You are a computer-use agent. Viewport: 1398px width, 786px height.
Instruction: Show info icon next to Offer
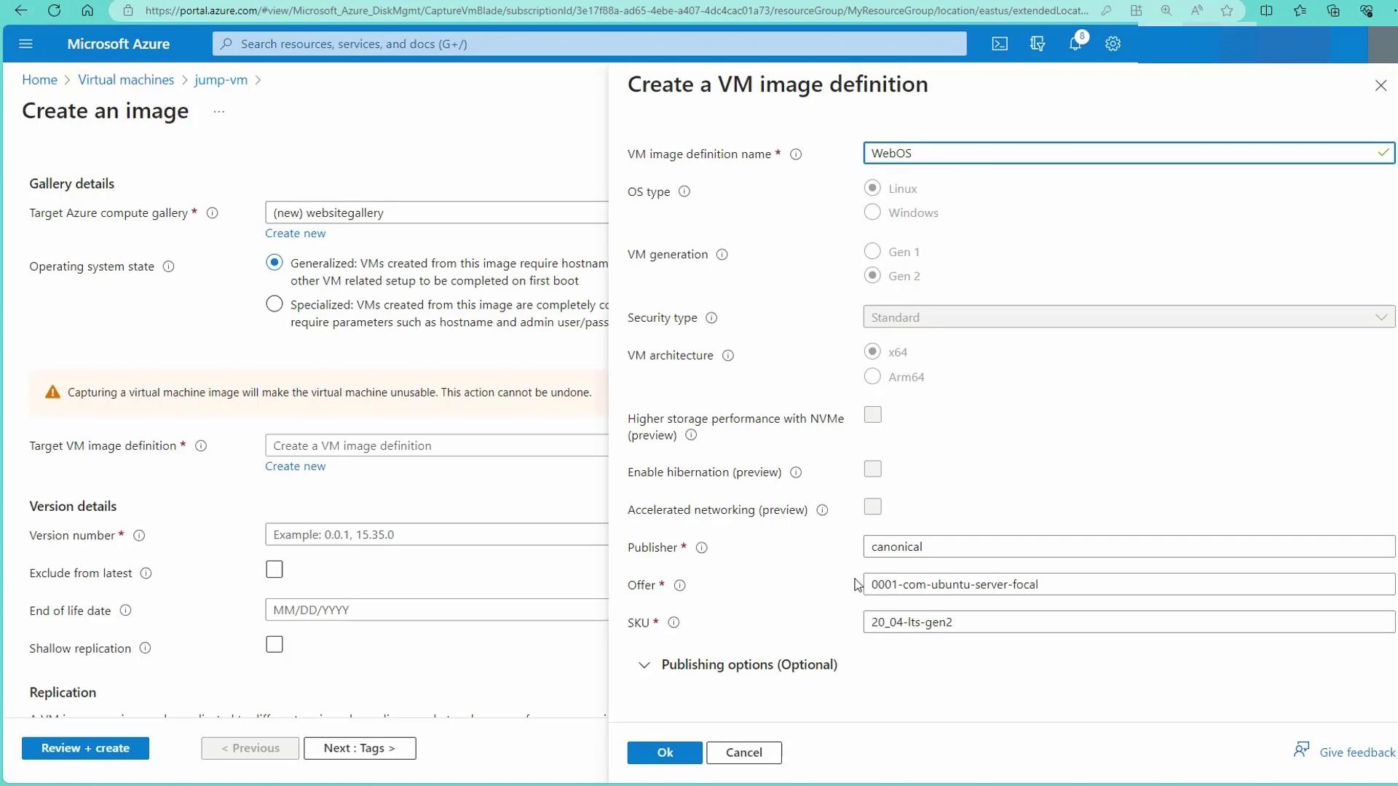(679, 585)
